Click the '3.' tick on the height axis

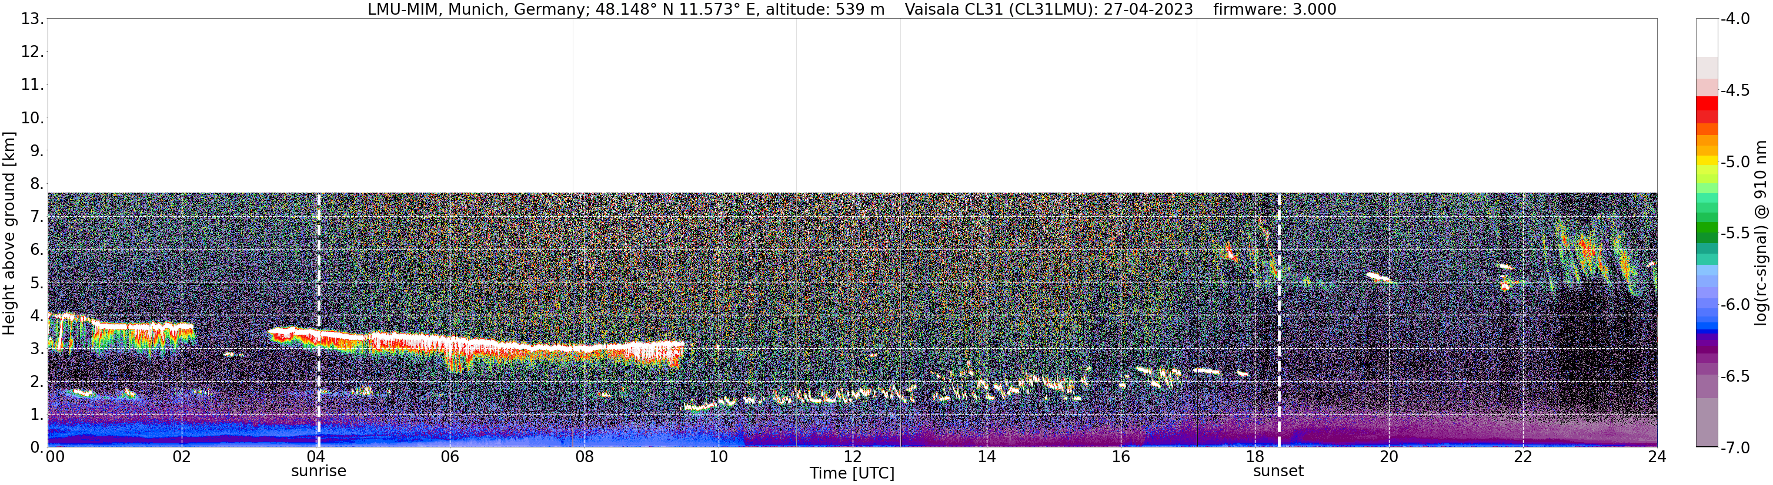click(x=36, y=348)
